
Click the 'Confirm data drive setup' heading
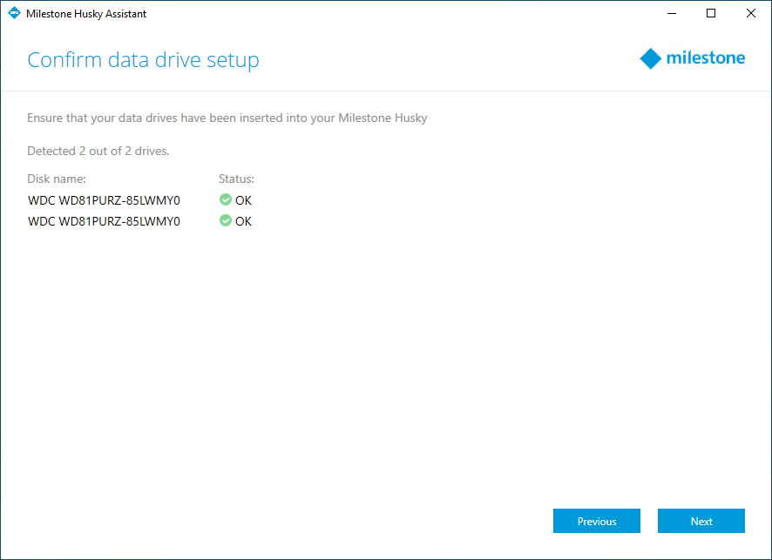click(x=143, y=60)
